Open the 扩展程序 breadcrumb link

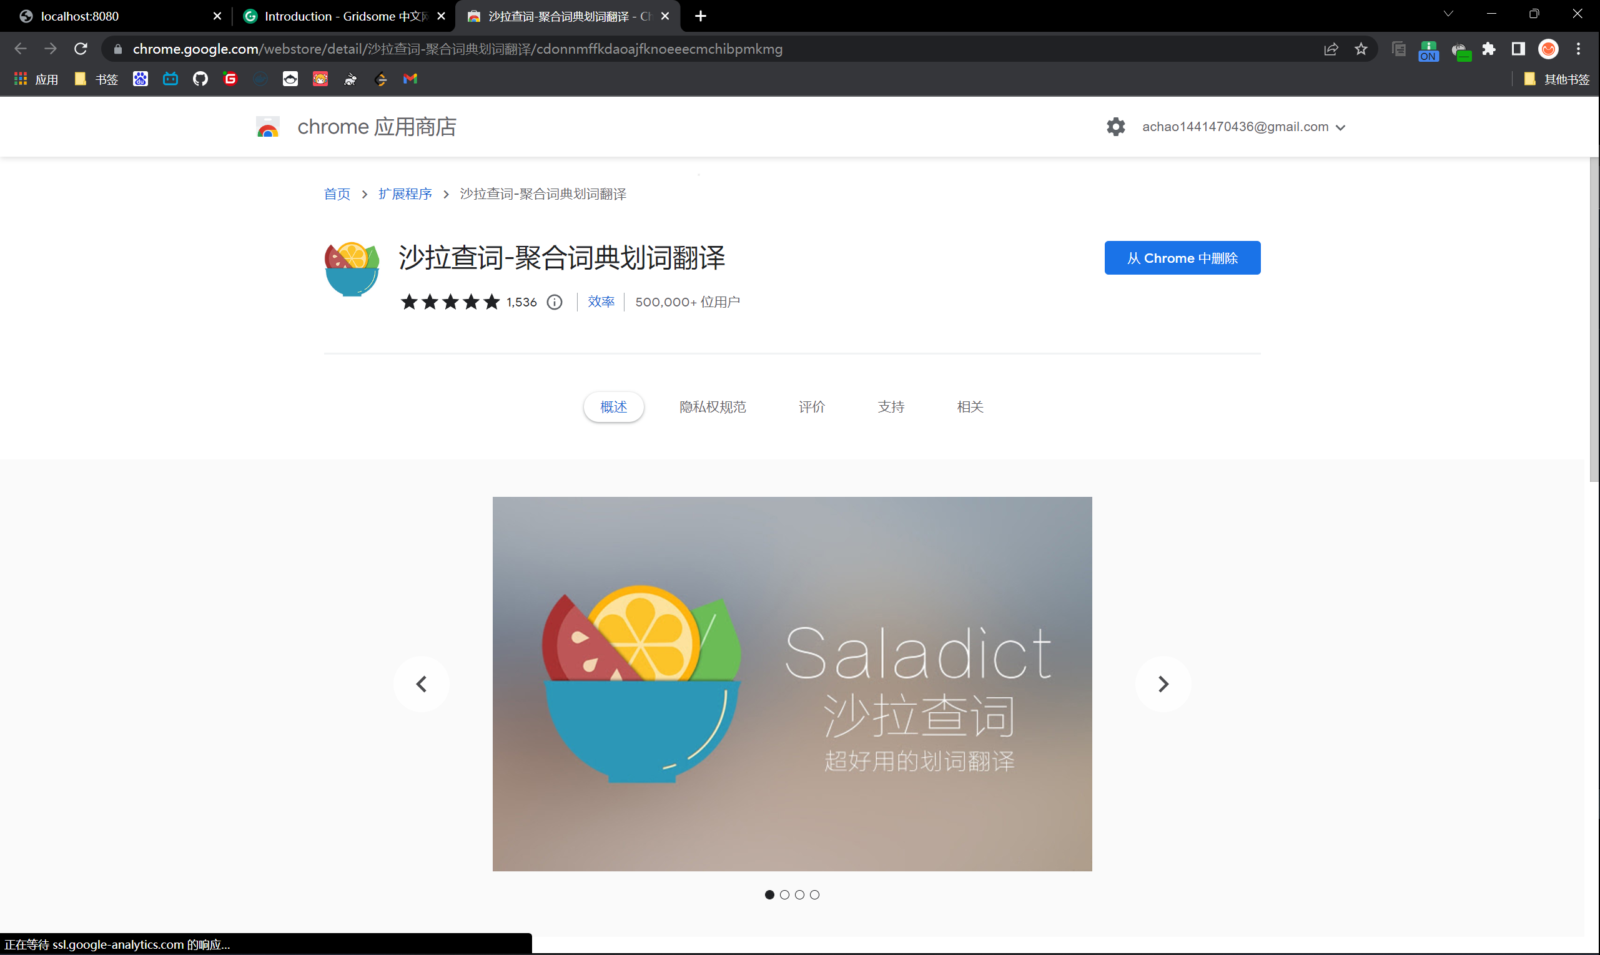tap(405, 193)
